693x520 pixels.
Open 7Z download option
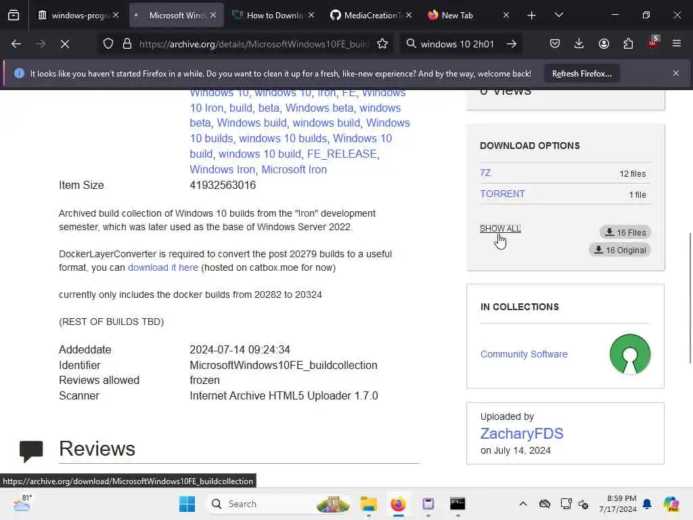point(485,173)
